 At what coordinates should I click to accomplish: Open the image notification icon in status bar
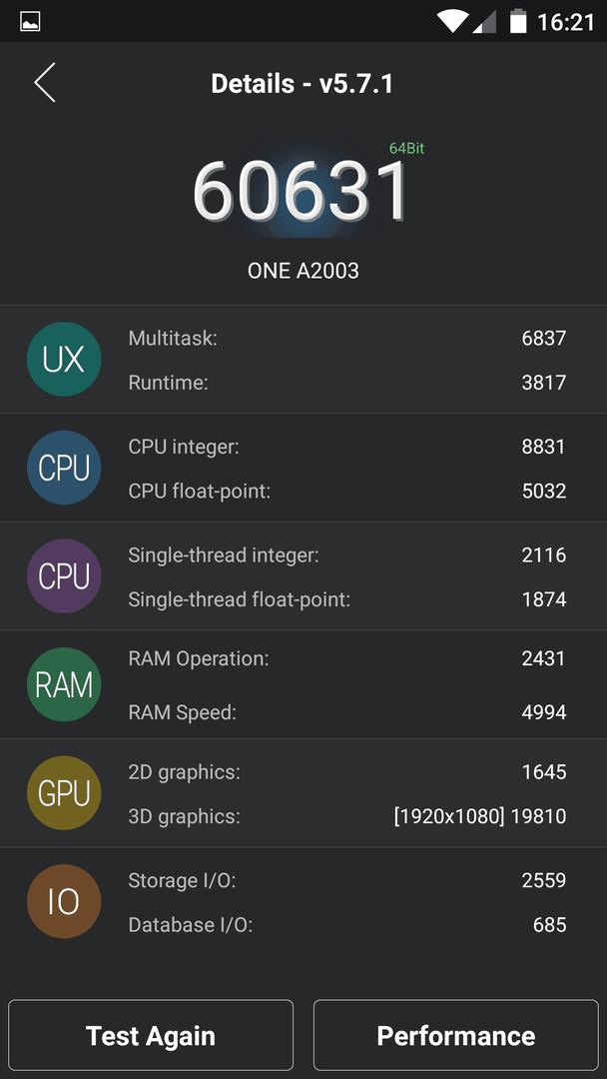(30, 22)
